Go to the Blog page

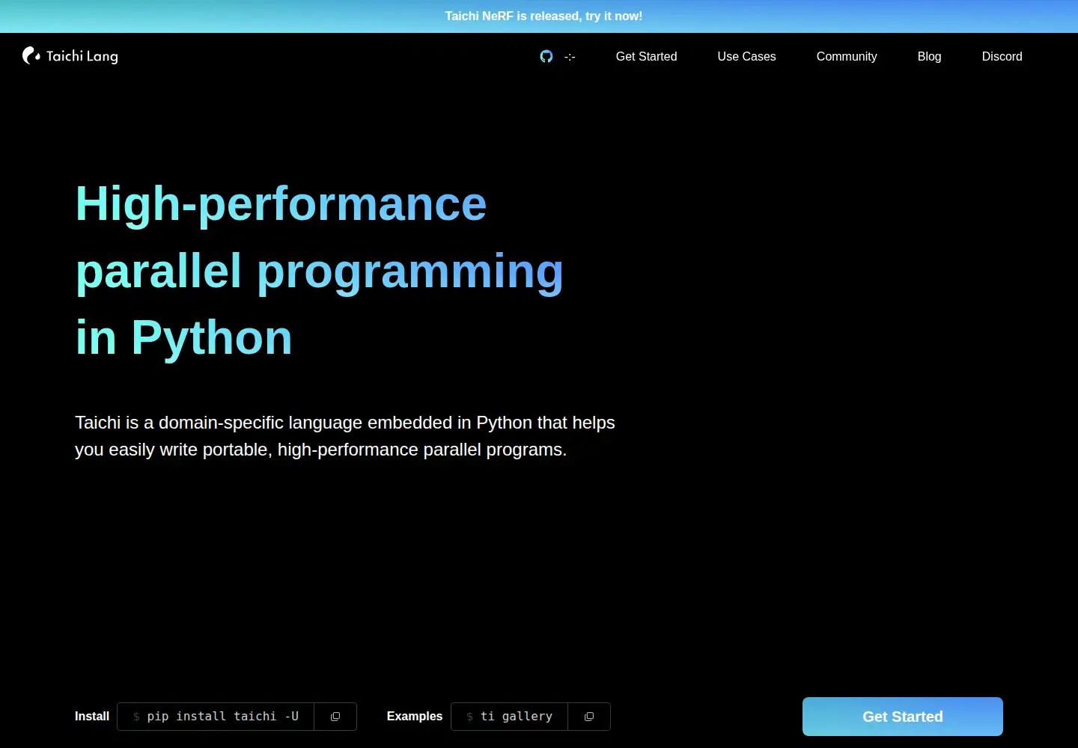929,56
